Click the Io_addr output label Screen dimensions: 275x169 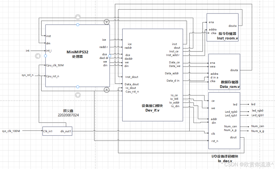(174, 103)
